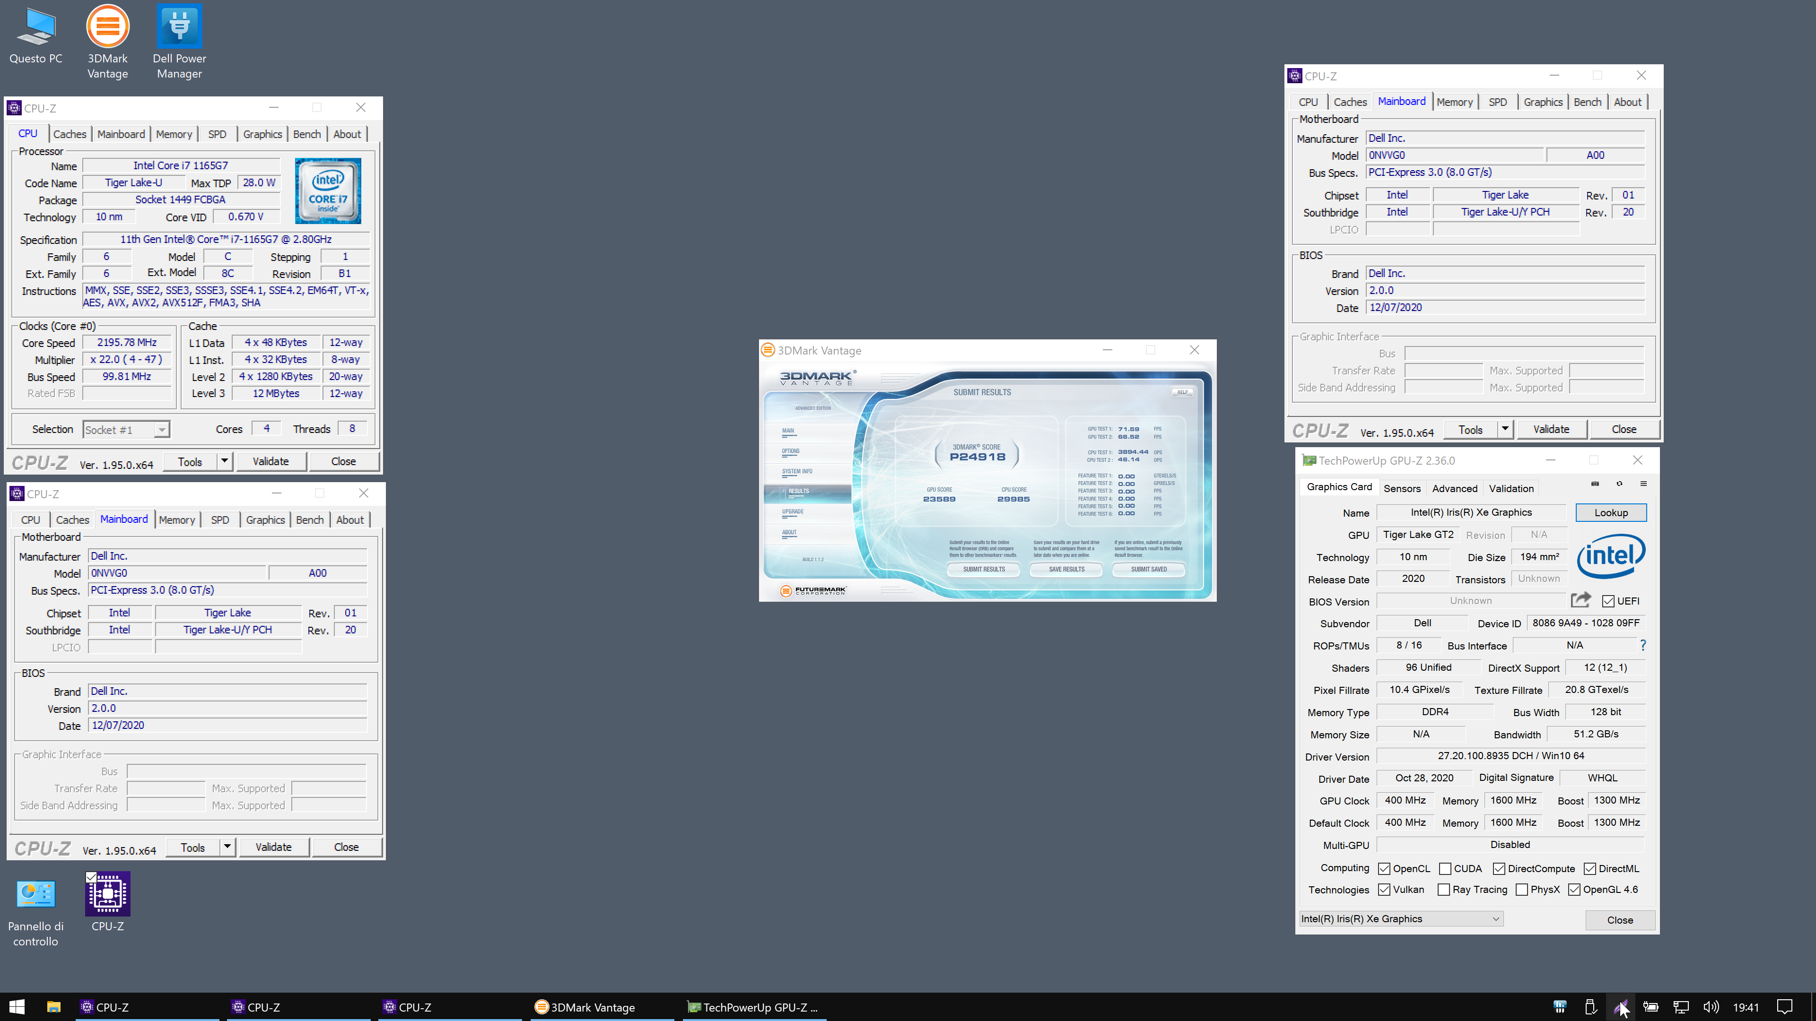Screen dimensions: 1816x1021
Task: Open the notification center icon
Action: coord(1784,1007)
